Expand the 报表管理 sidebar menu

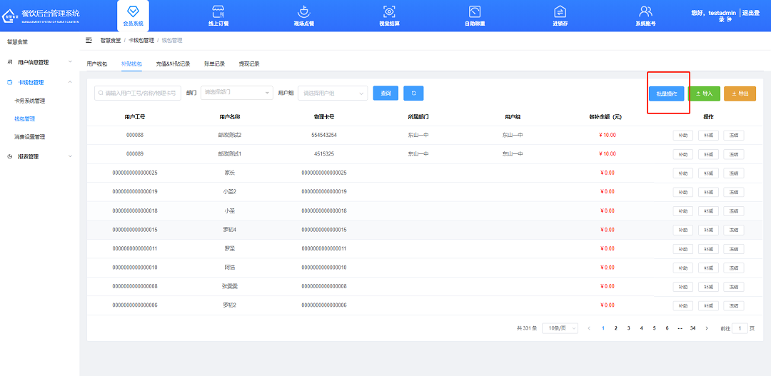click(39, 156)
